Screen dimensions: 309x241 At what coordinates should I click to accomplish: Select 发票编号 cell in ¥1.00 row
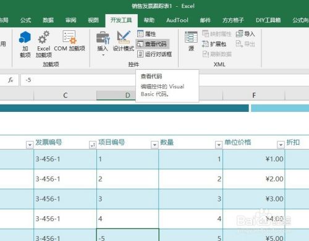pos(65,159)
